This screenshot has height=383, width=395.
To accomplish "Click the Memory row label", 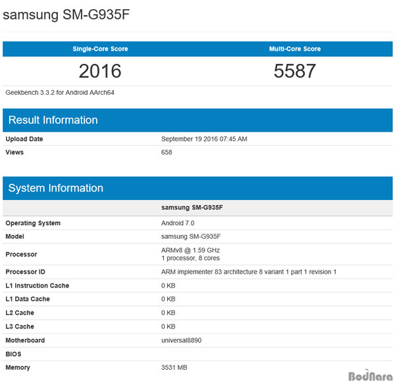I will tap(18, 367).
